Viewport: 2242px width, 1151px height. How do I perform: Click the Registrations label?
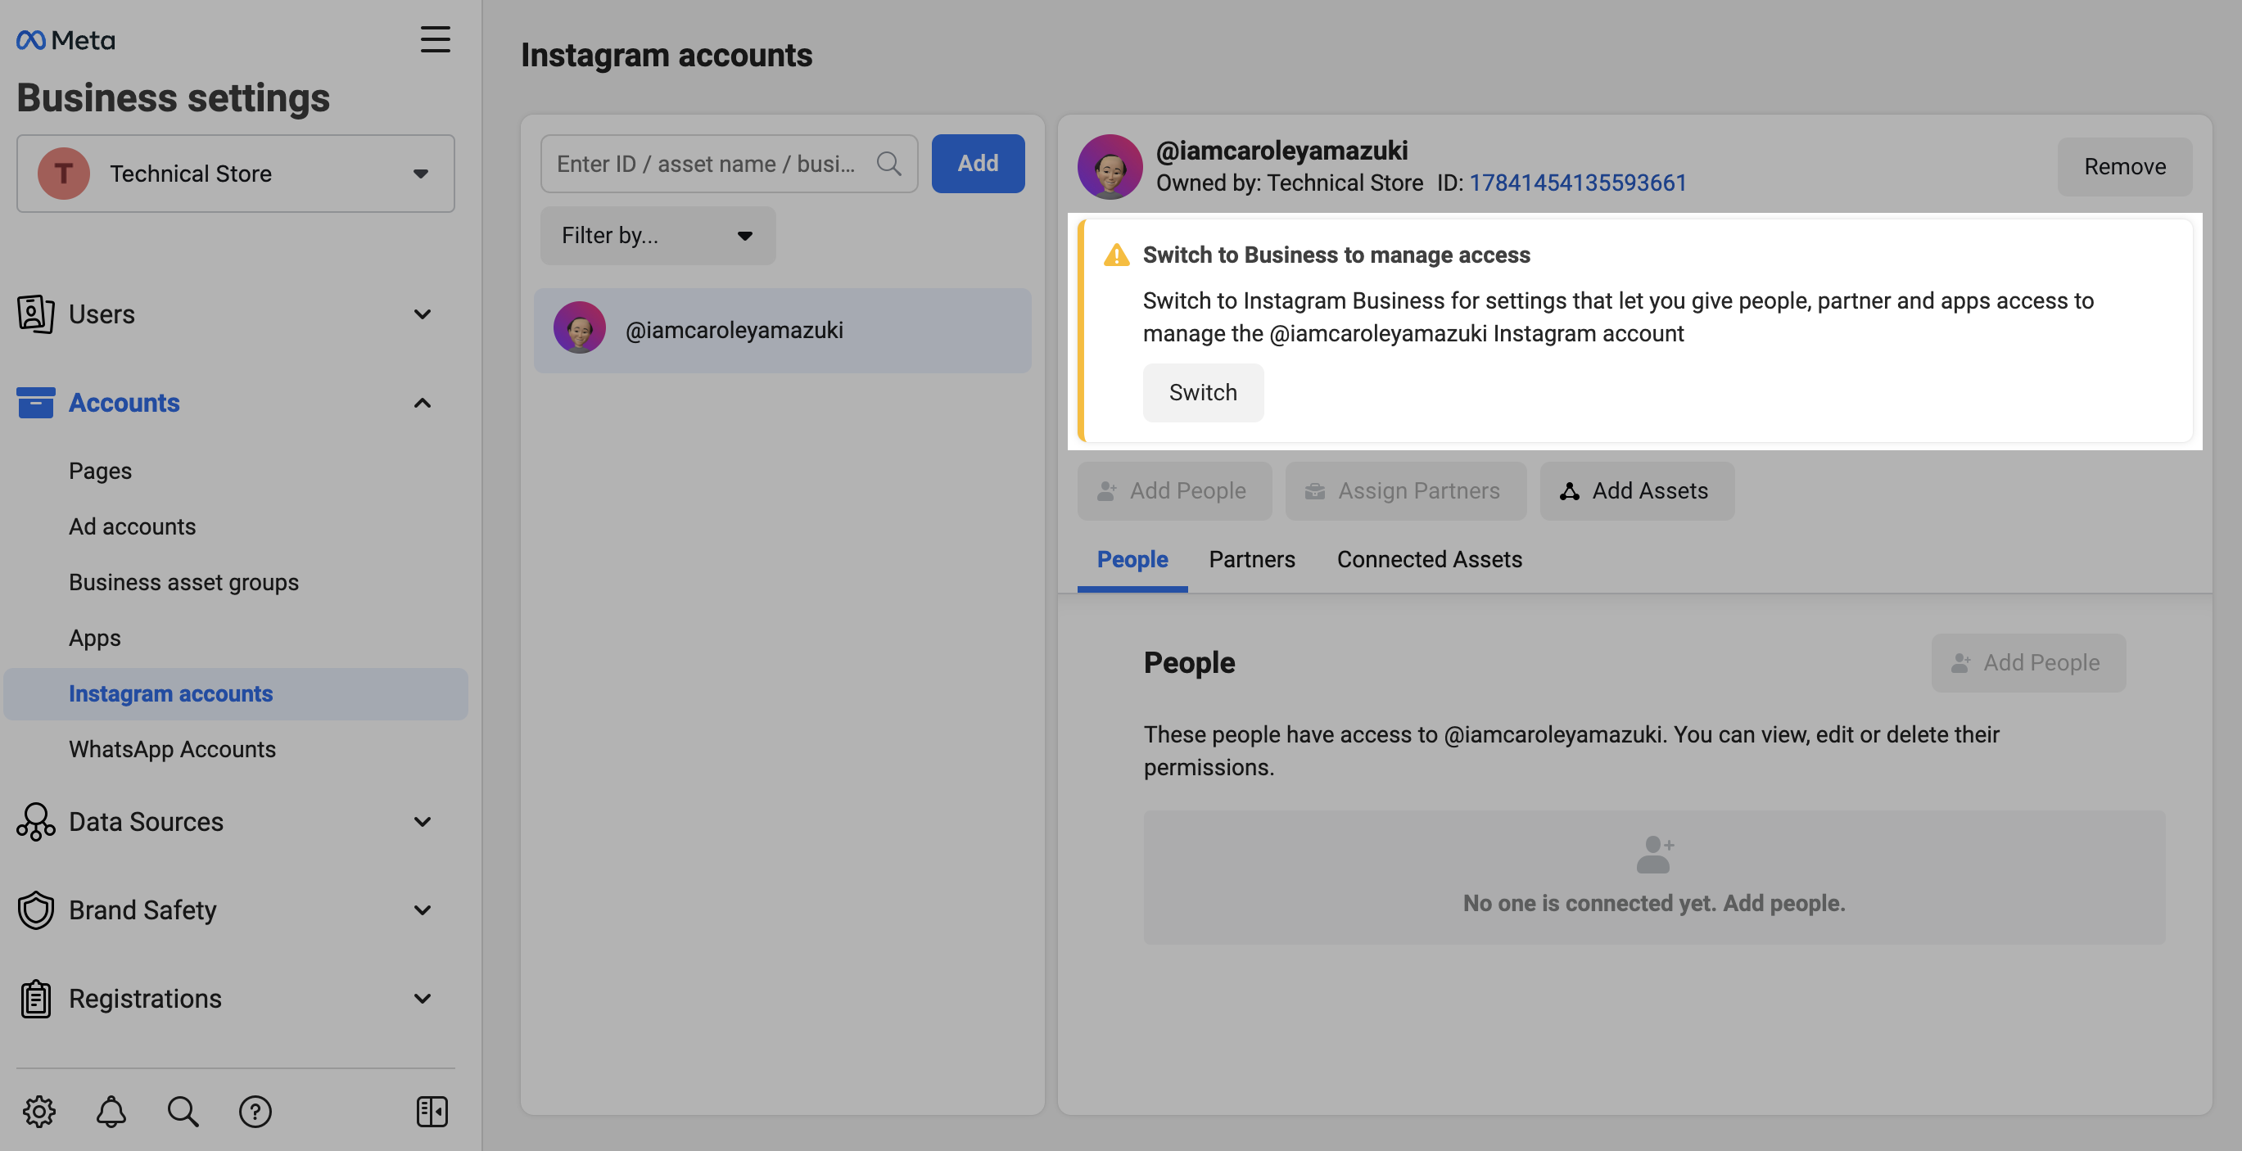pos(146,999)
